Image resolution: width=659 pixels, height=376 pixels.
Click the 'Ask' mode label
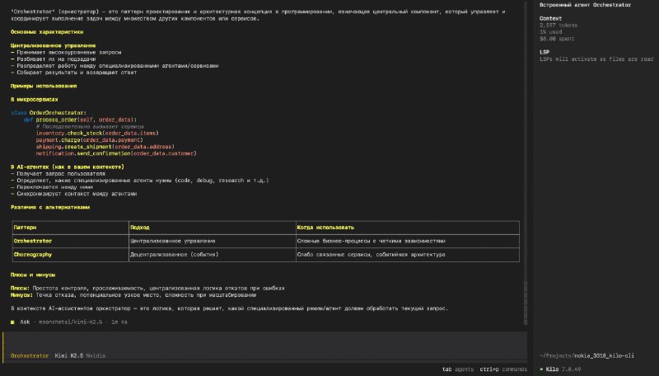[x=25, y=322]
